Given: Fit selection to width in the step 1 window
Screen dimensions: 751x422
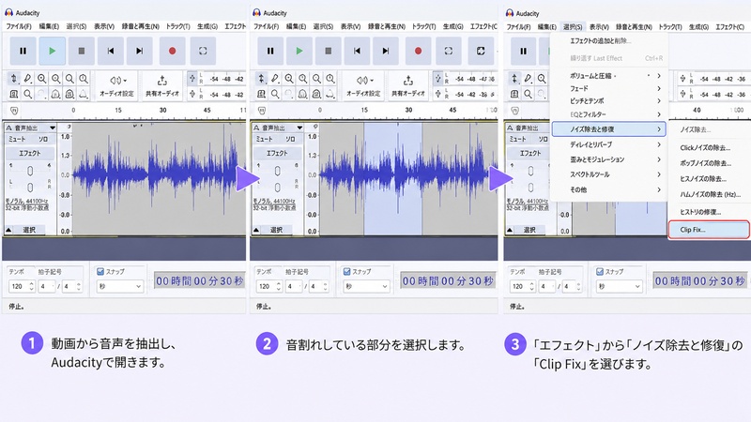Looking at the screenshot, I should pyautogui.click(x=69, y=79).
